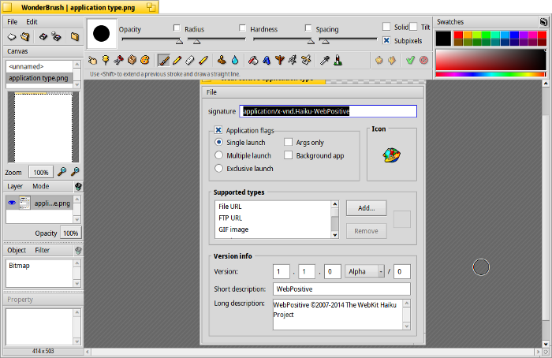The height and width of the screenshot is (358, 552).
Task: Click the Radius slider
Action: click(217, 39)
